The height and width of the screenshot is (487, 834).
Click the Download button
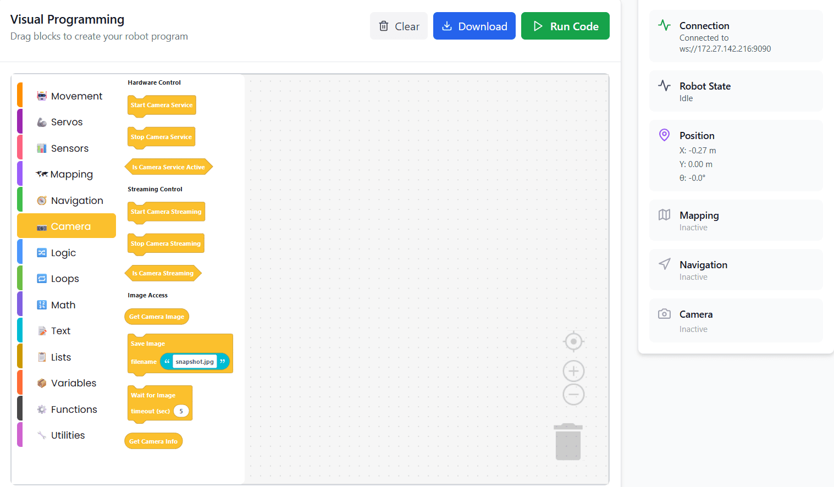474,26
